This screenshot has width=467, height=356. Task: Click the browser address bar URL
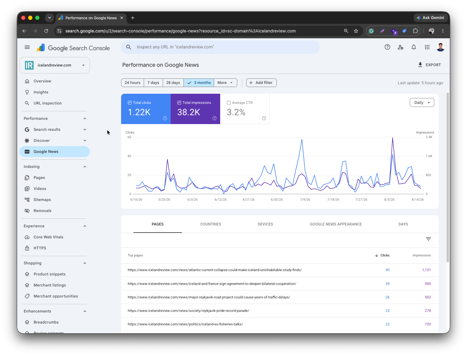click(x=180, y=31)
